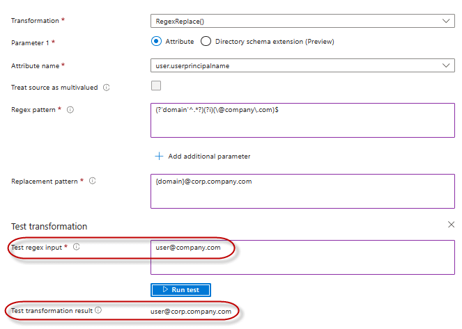
Task: Click the Add additional parameter text link
Action: coord(209,157)
